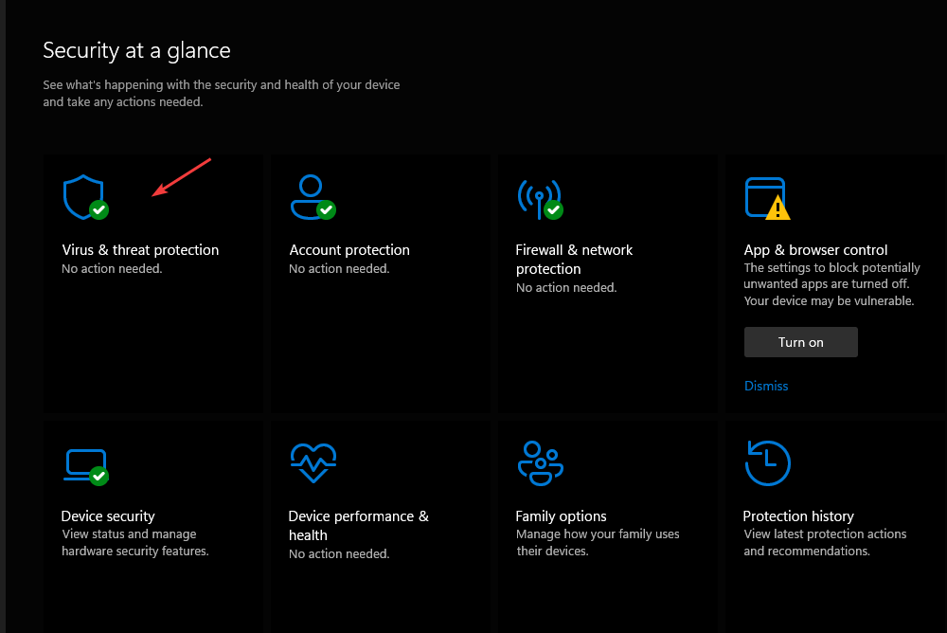Click 'View status and manage hardware security features' text

pos(135,542)
